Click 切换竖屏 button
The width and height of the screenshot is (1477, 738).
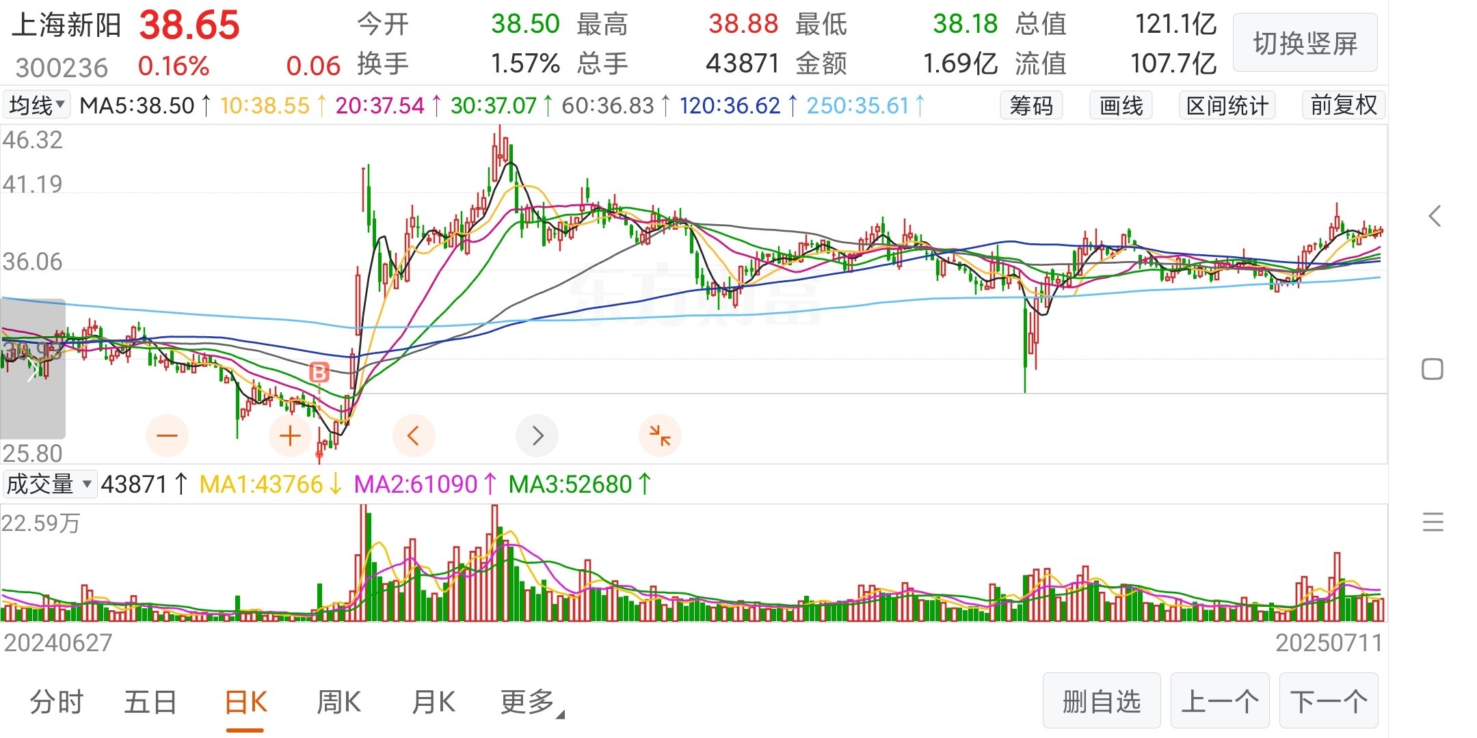1305,43
